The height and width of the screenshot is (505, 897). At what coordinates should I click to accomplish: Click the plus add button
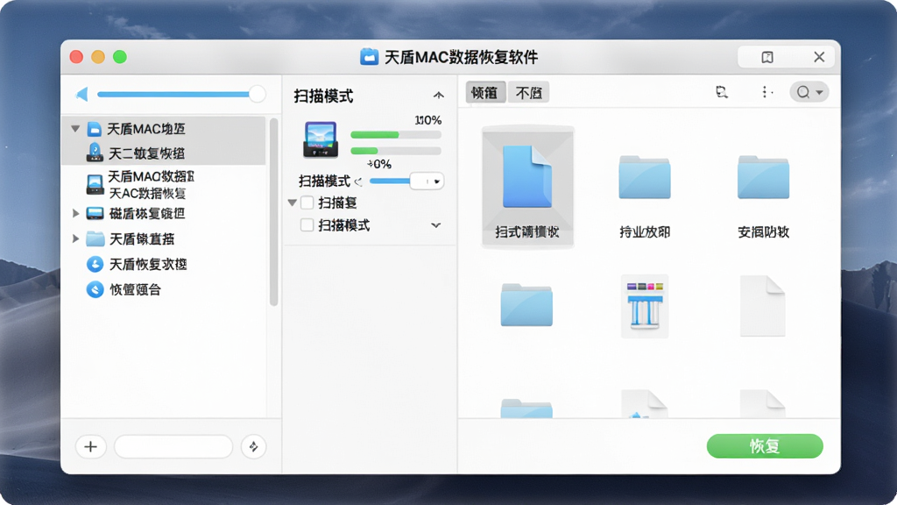pos(90,446)
